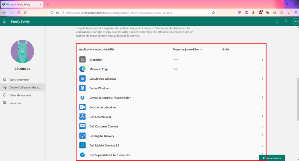Go to browser home page icon
The height and width of the screenshot is (161, 299).
pyautogui.click(x=26, y=13)
